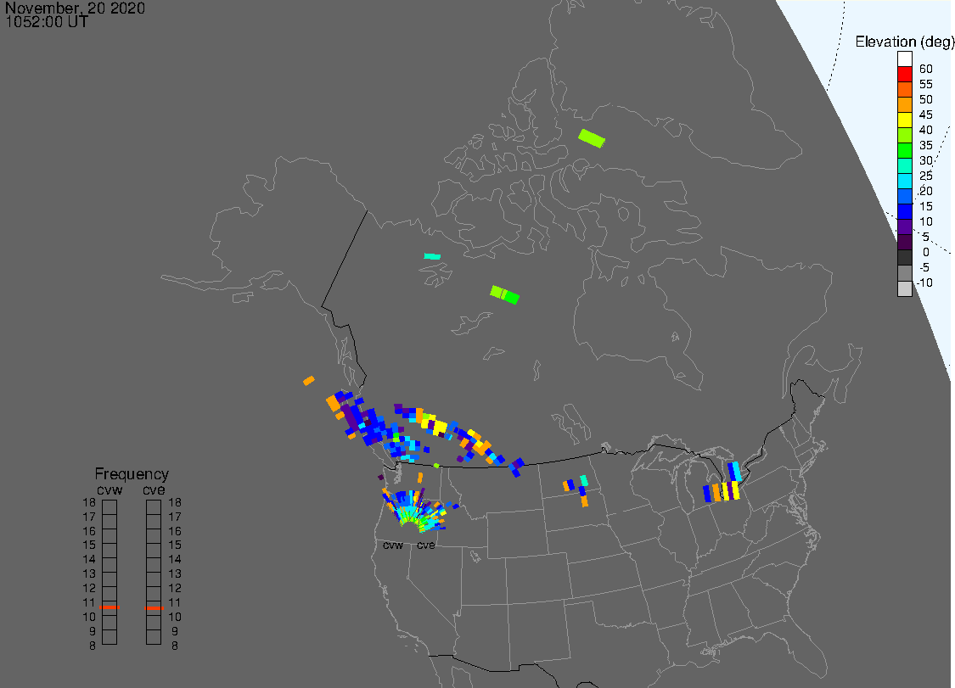Screen dimensions: 955x688
Task: Click the white swatch atop the elevation legend
Action: point(904,59)
